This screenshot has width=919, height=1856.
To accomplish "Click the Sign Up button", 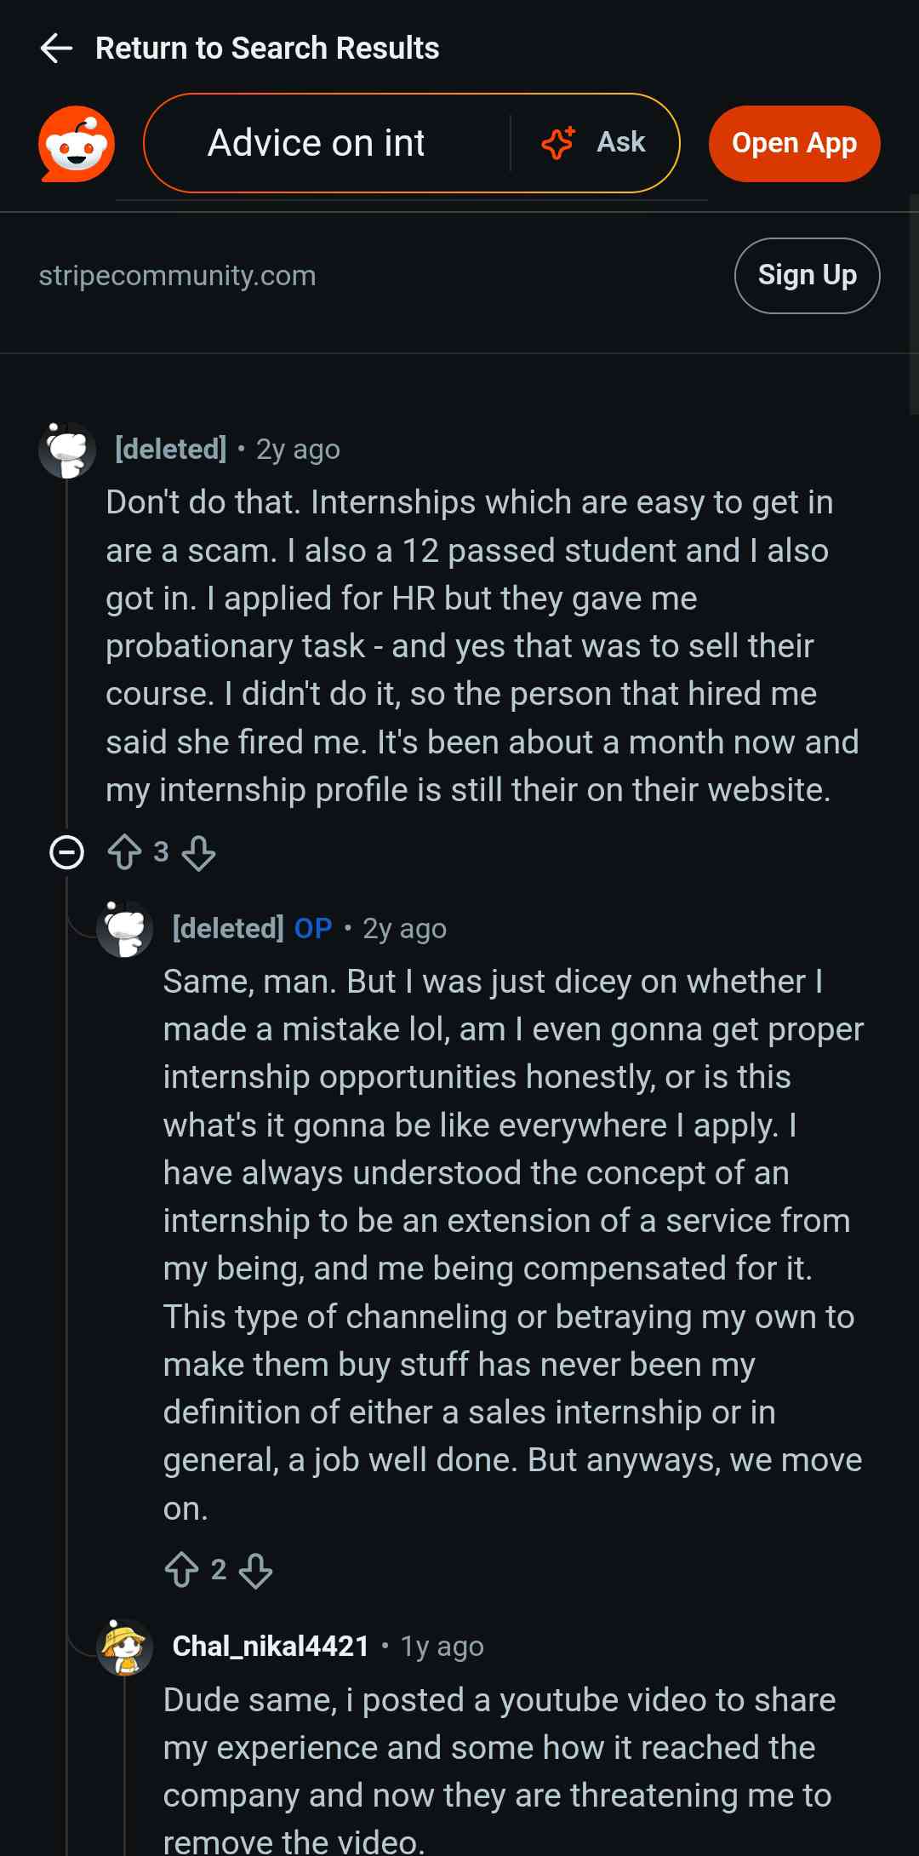I will pos(807,276).
